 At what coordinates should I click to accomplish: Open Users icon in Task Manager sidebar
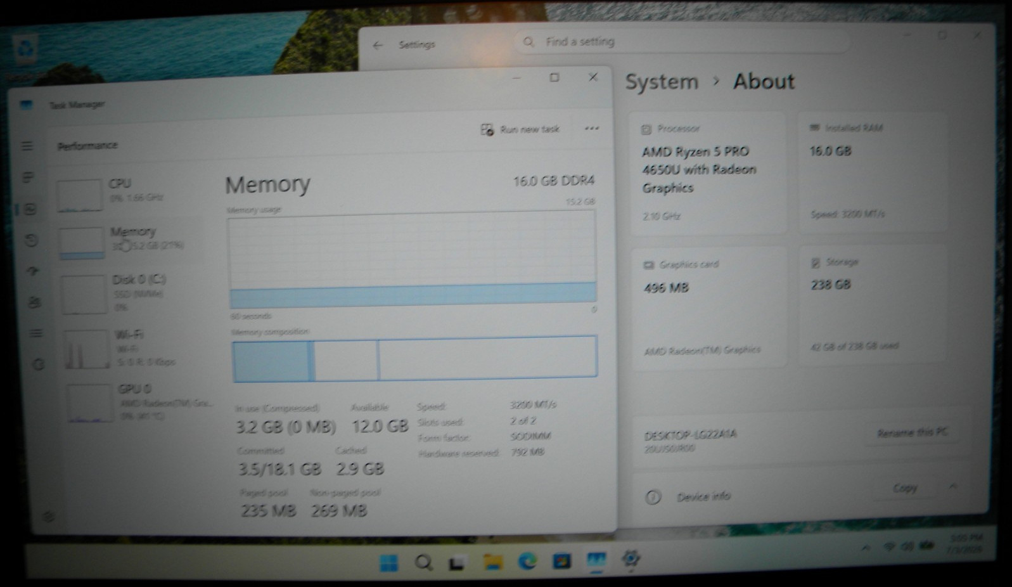34,302
